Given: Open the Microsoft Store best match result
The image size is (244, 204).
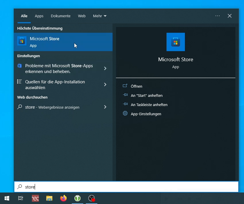Looking at the screenshot, I should (63, 42).
